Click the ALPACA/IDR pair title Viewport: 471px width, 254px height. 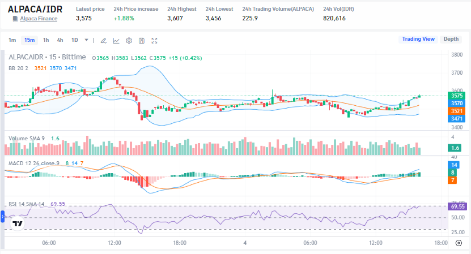[x=35, y=9]
